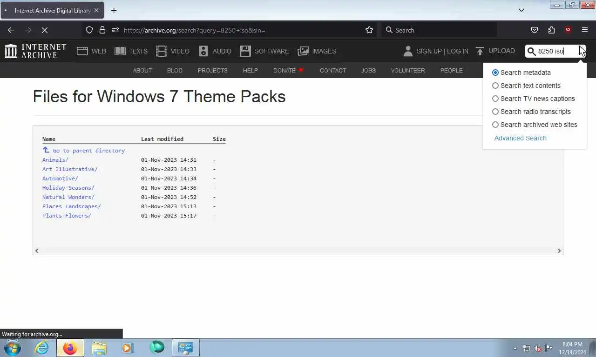Screen dimensions: 596x357
Task: Open the Blog menu item
Action: 175,71
